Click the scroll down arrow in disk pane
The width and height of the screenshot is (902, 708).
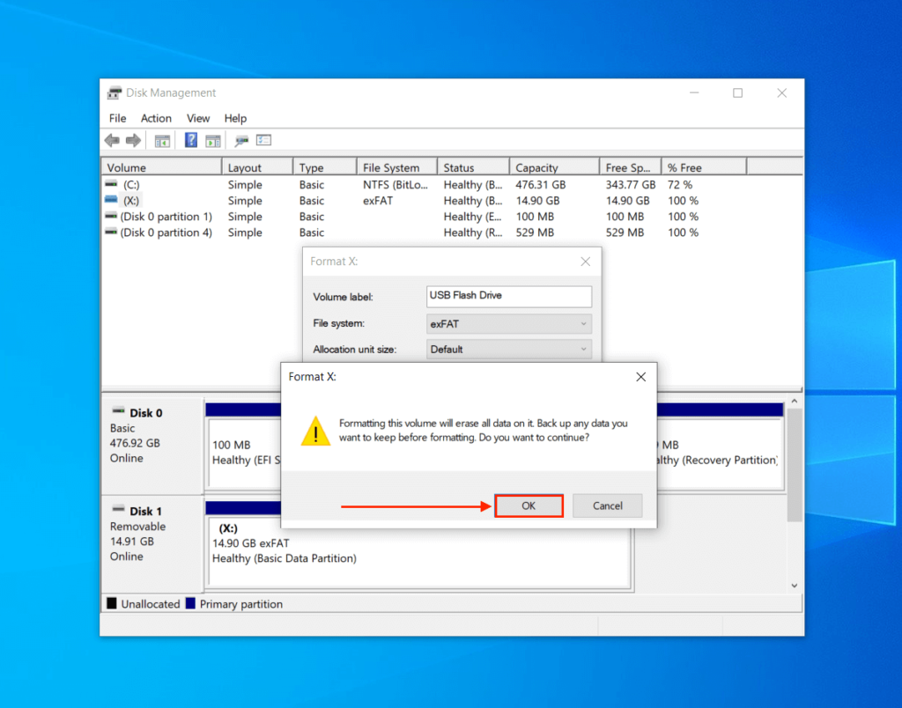click(x=795, y=586)
